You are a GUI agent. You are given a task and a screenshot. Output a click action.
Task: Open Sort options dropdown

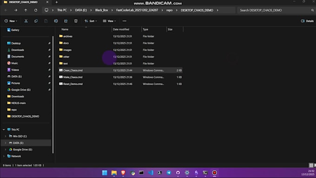point(91,21)
